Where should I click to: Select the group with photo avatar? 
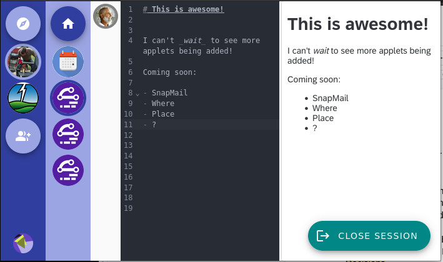click(x=23, y=61)
